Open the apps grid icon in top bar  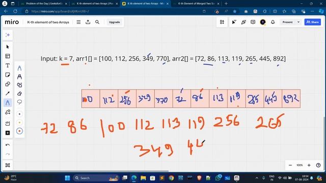point(222,22)
